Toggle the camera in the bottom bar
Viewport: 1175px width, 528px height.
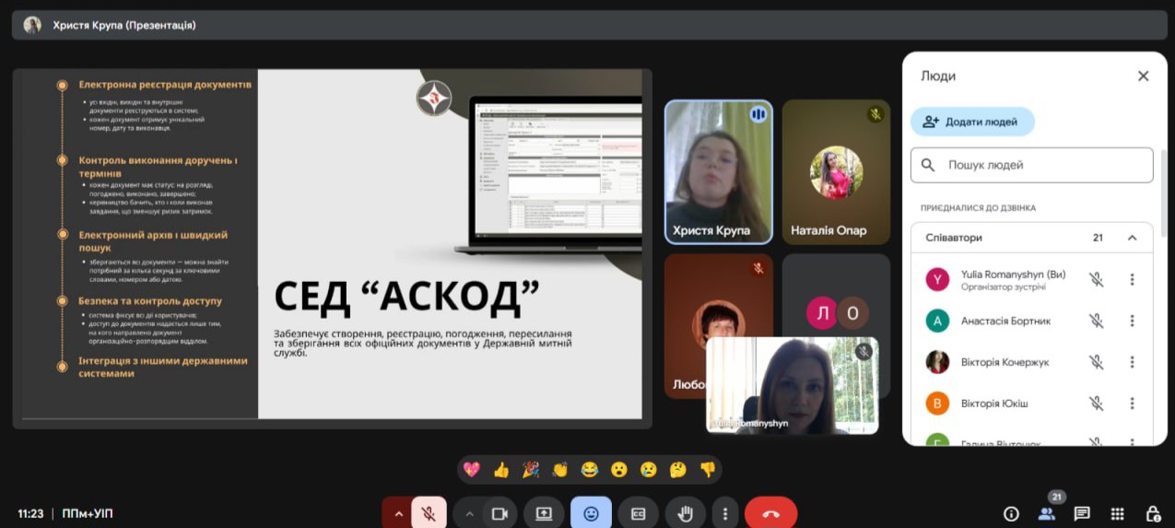(x=499, y=513)
